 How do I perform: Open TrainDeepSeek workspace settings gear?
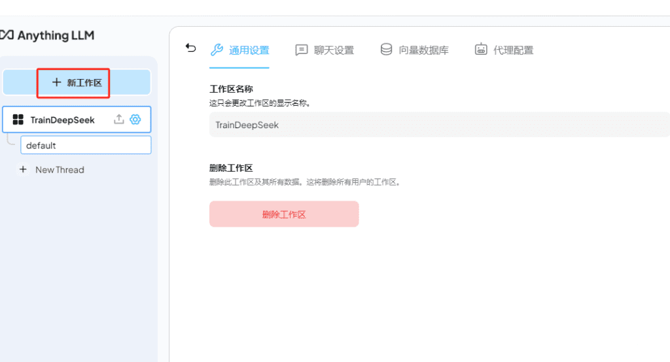click(x=135, y=120)
